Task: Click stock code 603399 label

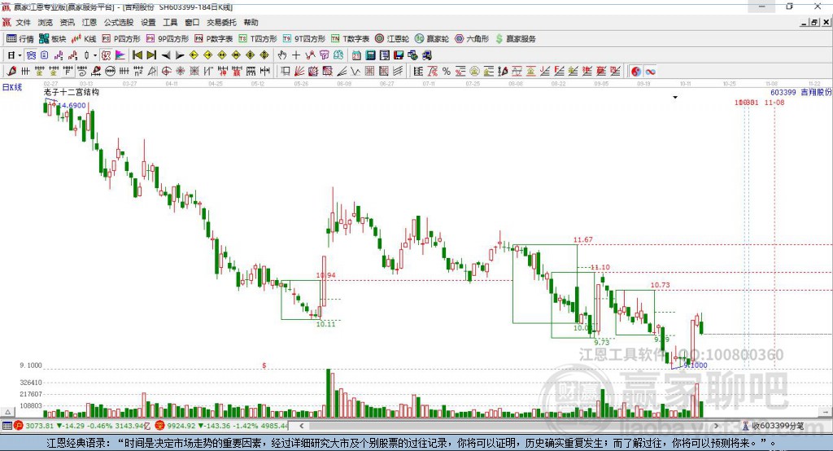Action: point(783,92)
